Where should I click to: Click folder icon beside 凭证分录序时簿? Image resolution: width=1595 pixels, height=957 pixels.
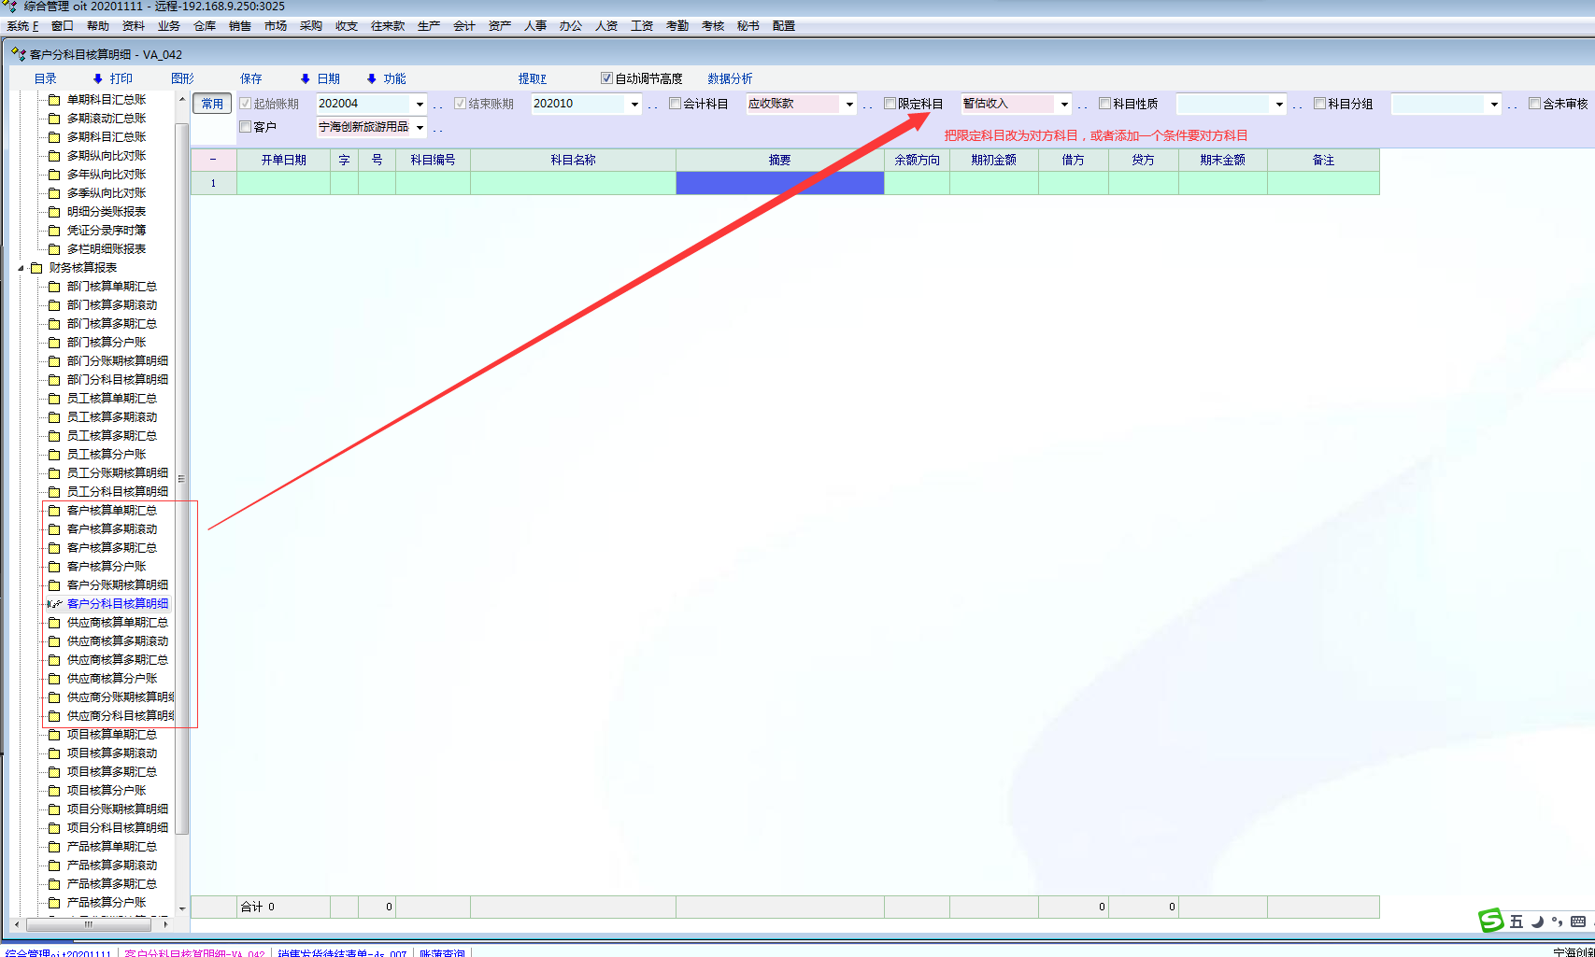[54, 231]
